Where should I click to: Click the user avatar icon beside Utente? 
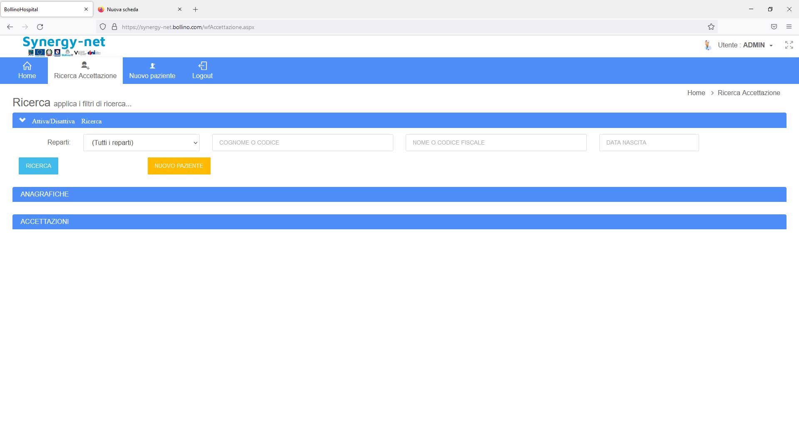(x=707, y=45)
